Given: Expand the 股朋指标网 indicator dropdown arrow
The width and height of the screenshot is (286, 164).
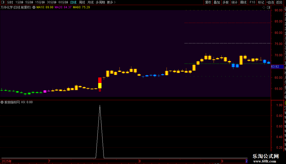Looking at the screenshot, I should point(2,102).
